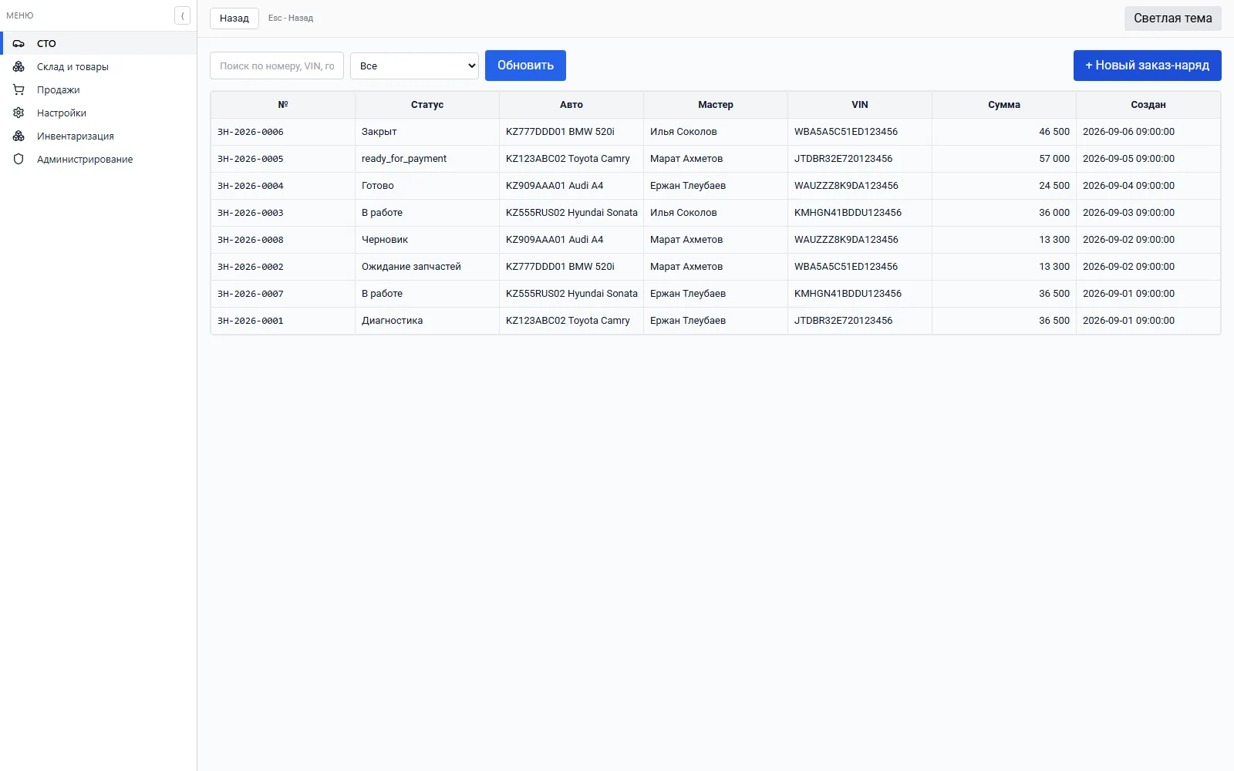The image size is (1234, 771).
Task: Switch theme using Светлая тема button
Action: click(1172, 19)
